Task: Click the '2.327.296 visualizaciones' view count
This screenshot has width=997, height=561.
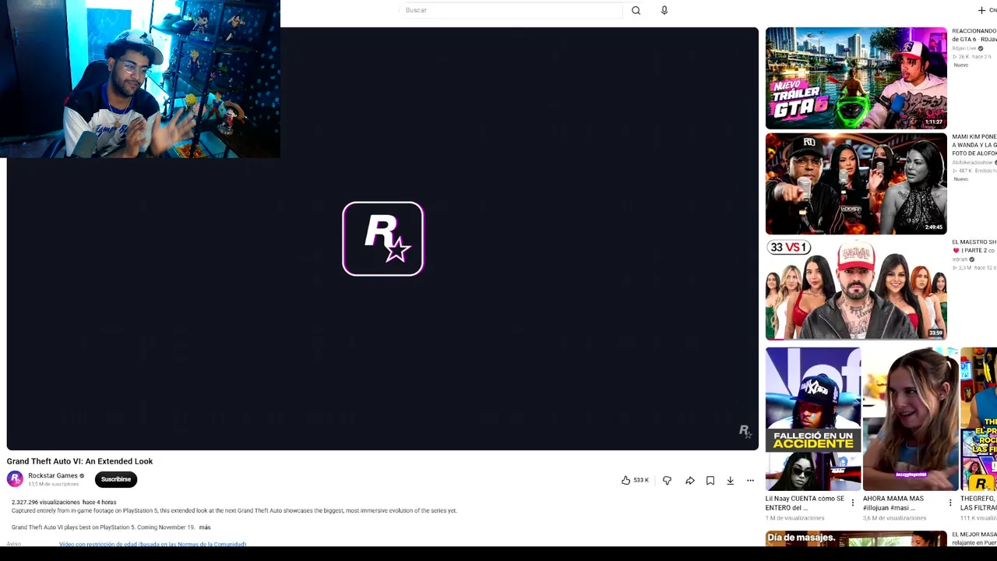Action: (46, 503)
